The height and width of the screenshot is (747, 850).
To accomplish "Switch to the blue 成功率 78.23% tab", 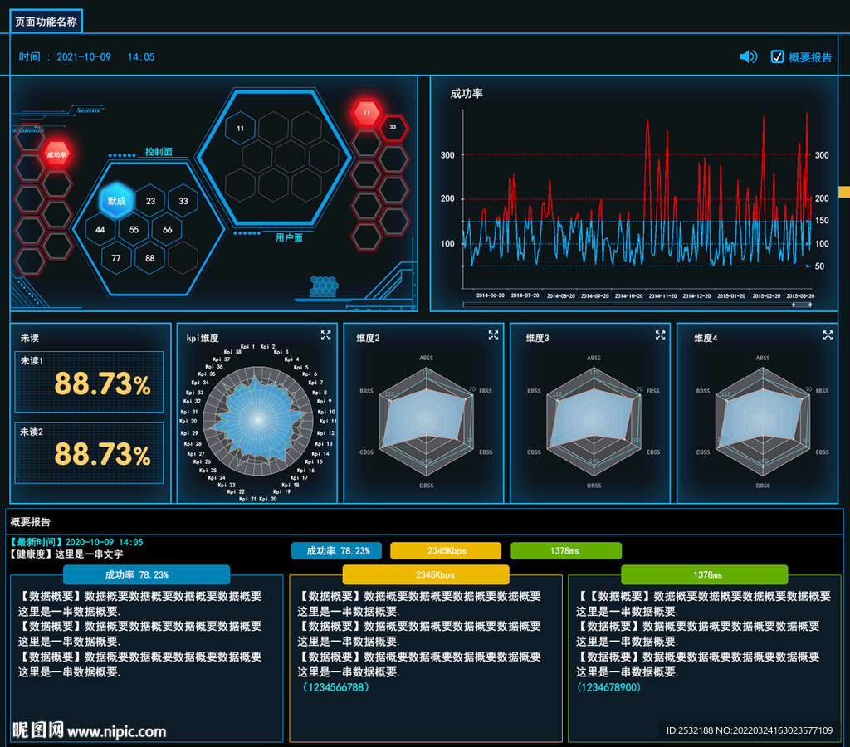I will pyautogui.click(x=146, y=574).
